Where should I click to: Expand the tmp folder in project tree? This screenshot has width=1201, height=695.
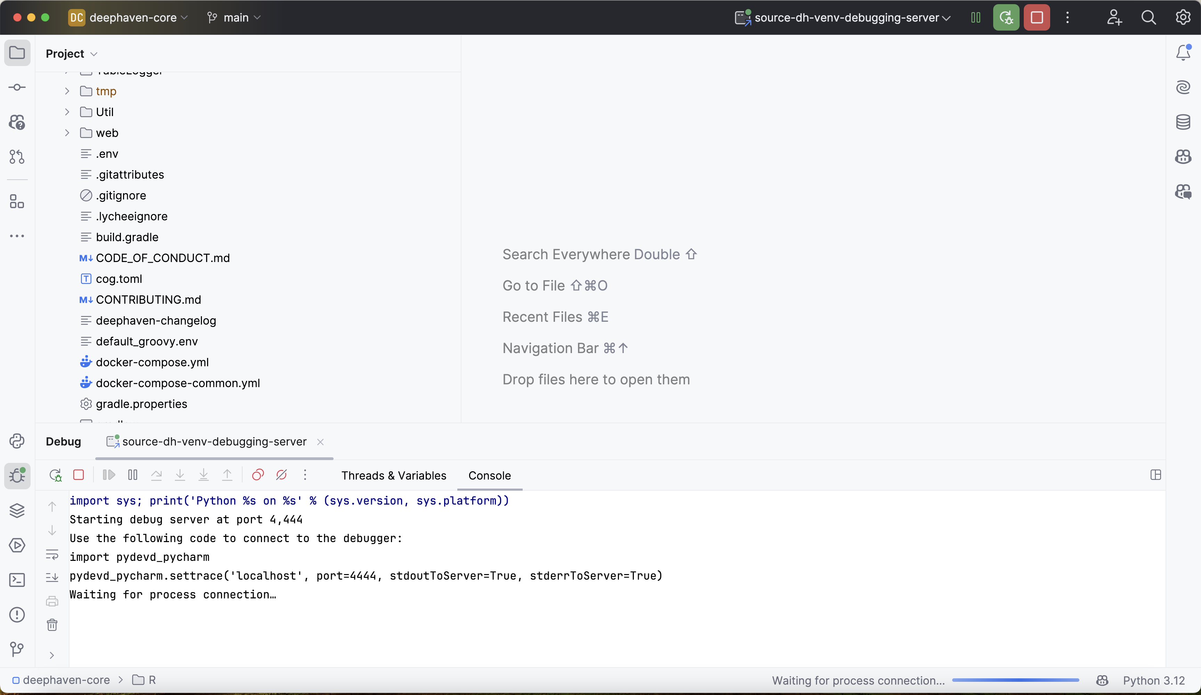(67, 91)
